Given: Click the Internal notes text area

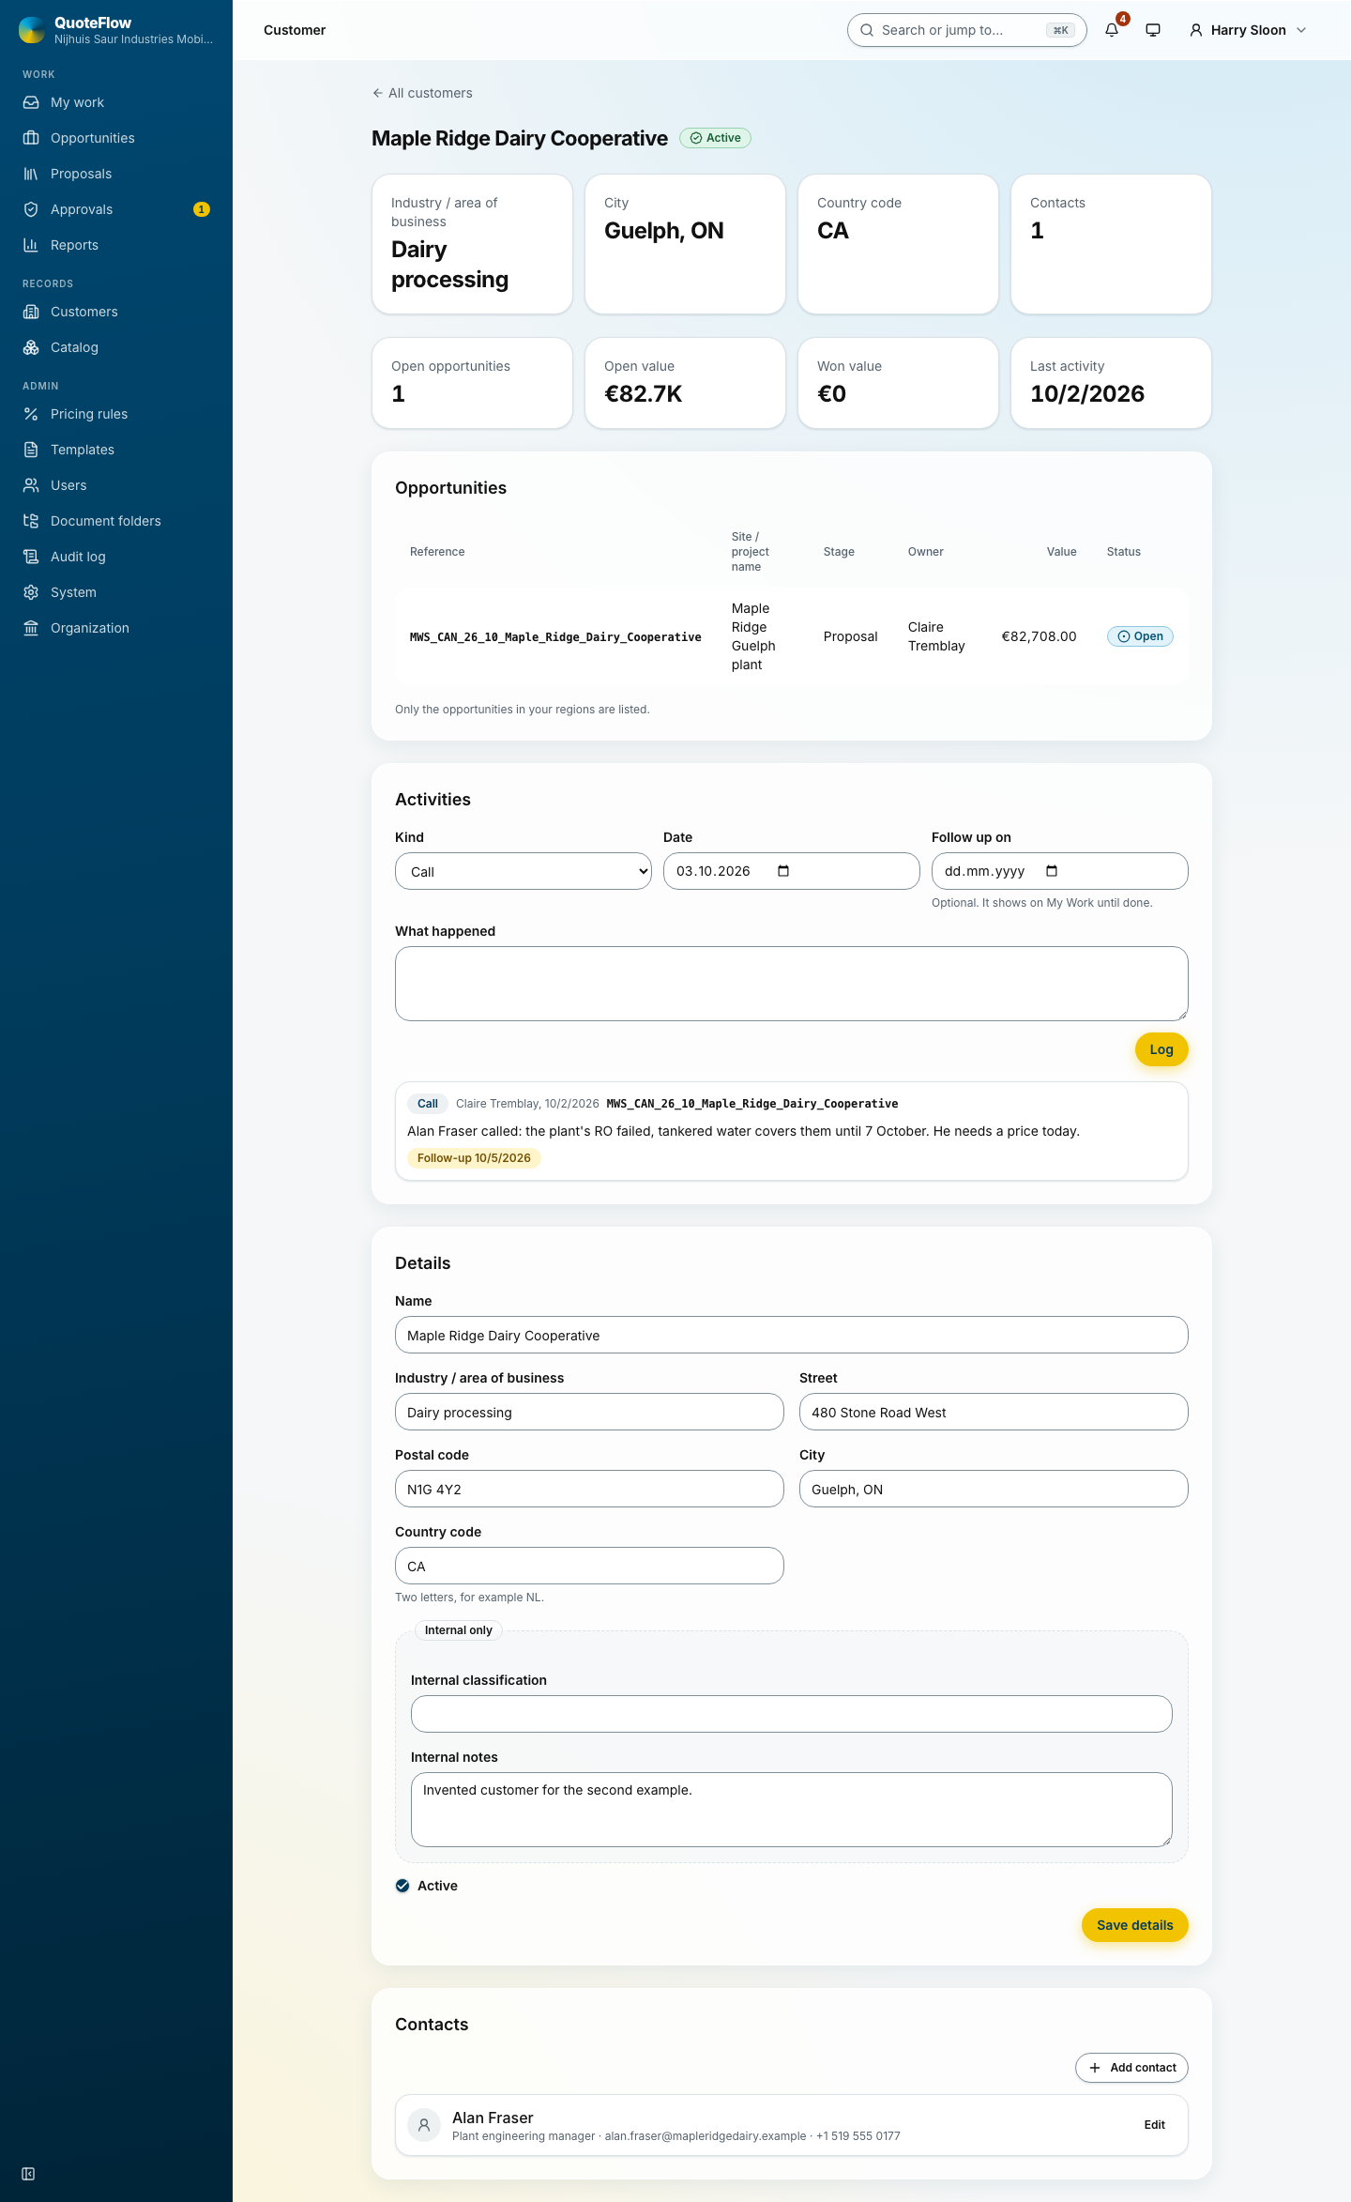Looking at the screenshot, I should 792,1810.
